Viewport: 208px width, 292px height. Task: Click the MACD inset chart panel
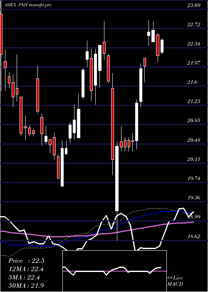tap(114, 271)
